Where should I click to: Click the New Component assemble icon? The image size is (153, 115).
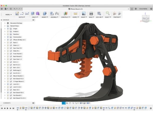click(52, 14)
